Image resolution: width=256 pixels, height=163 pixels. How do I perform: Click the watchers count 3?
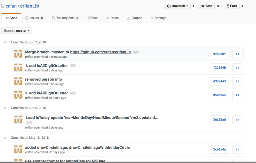pos(193,6)
